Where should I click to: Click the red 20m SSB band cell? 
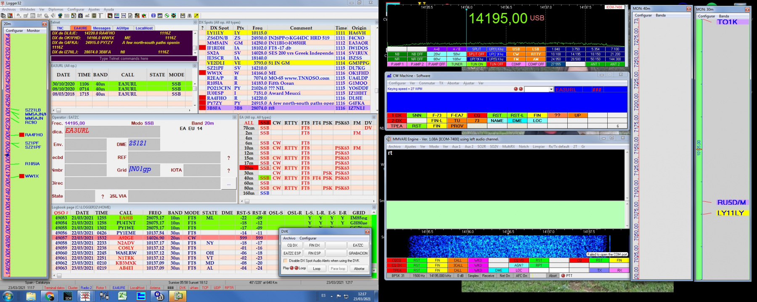[x=265, y=168]
